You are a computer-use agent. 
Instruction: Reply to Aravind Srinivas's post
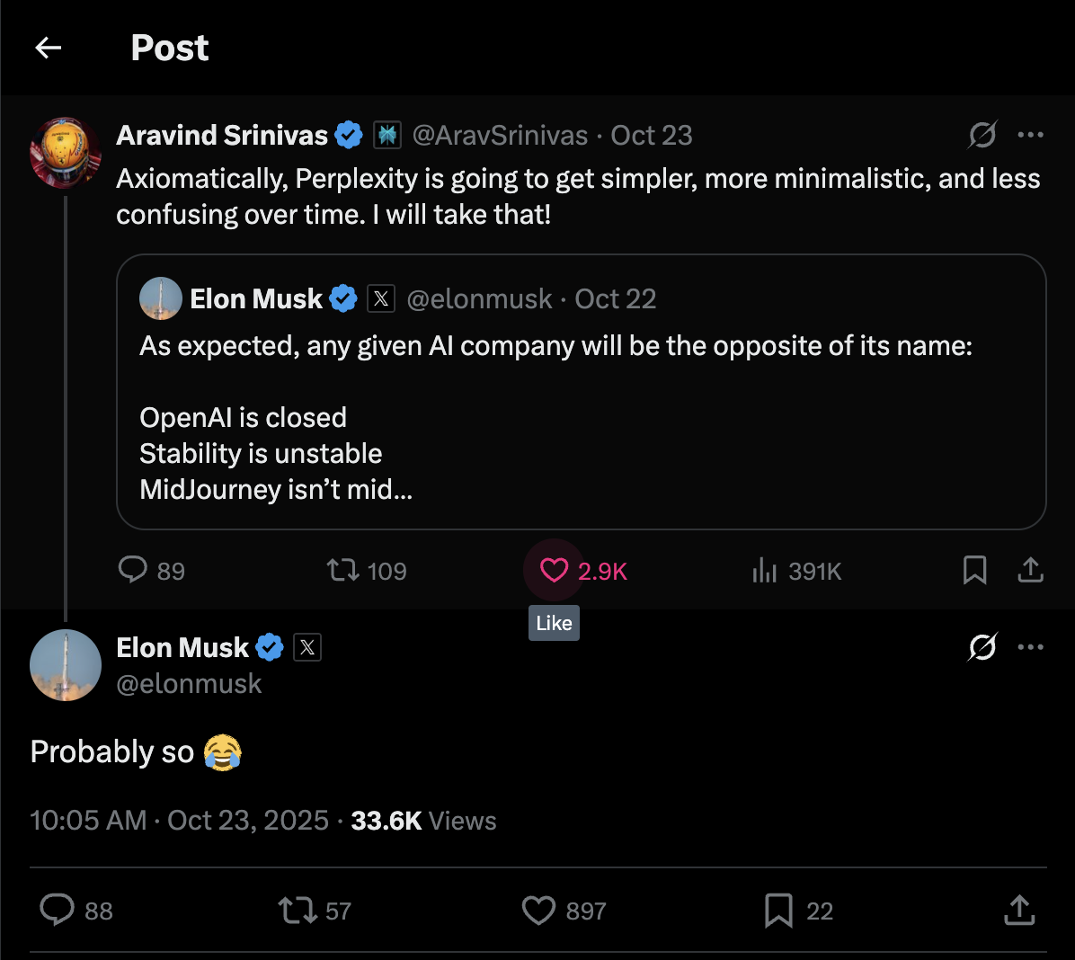pos(133,570)
